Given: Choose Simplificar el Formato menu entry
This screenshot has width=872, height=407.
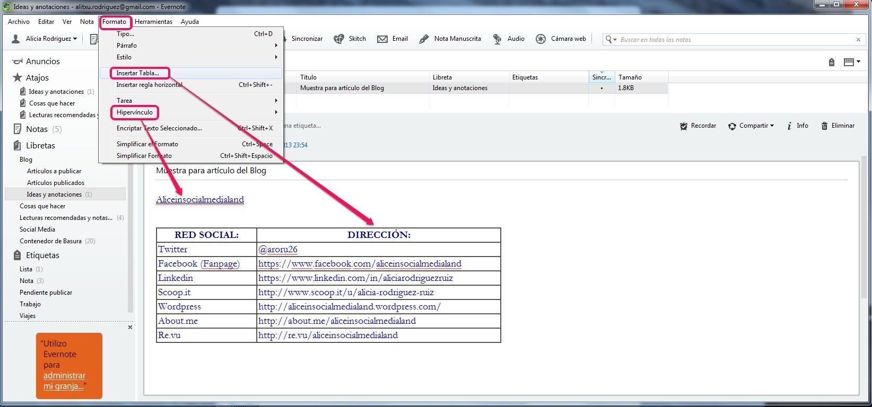Looking at the screenshot, I should 191,144.
